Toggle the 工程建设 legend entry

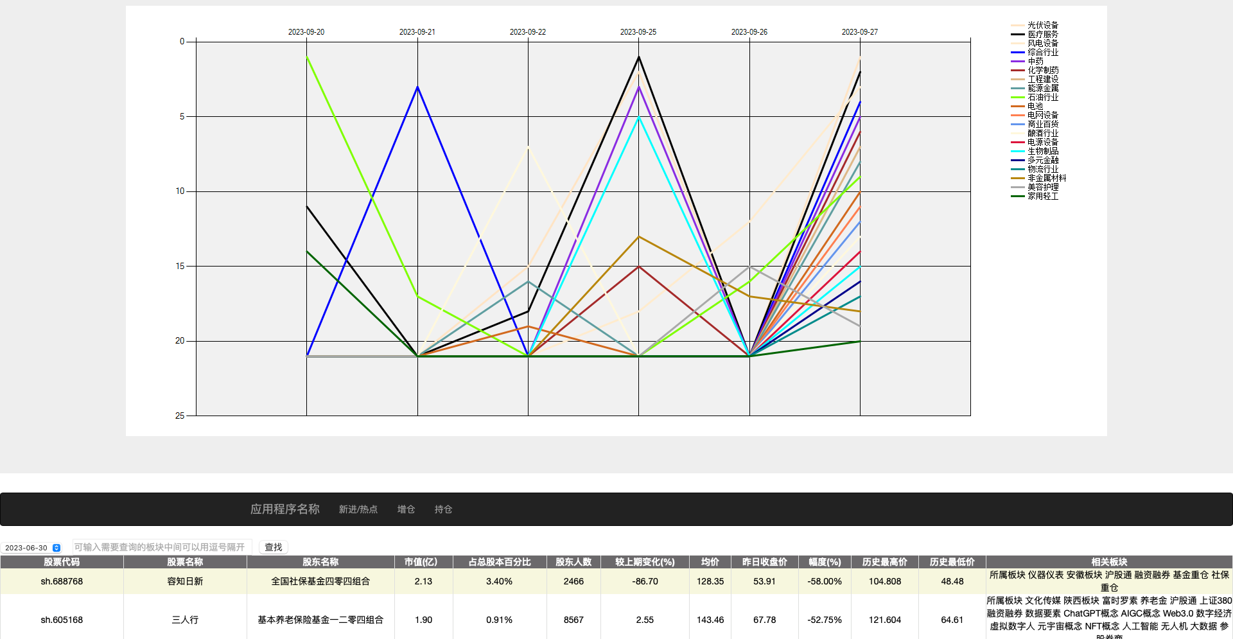[1035, 79]
